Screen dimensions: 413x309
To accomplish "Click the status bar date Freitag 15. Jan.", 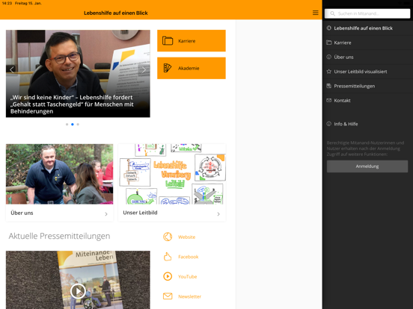I will coord(28,3).
